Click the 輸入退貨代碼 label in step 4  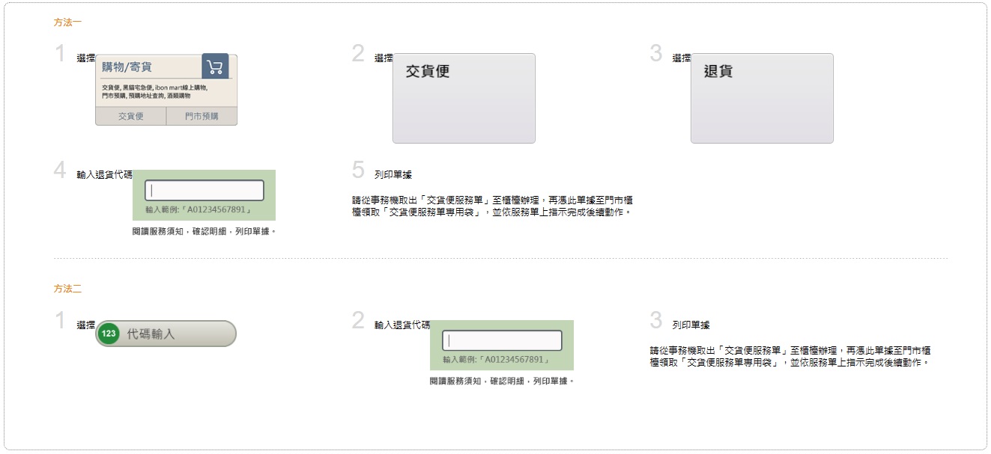[x=104, y=175]
